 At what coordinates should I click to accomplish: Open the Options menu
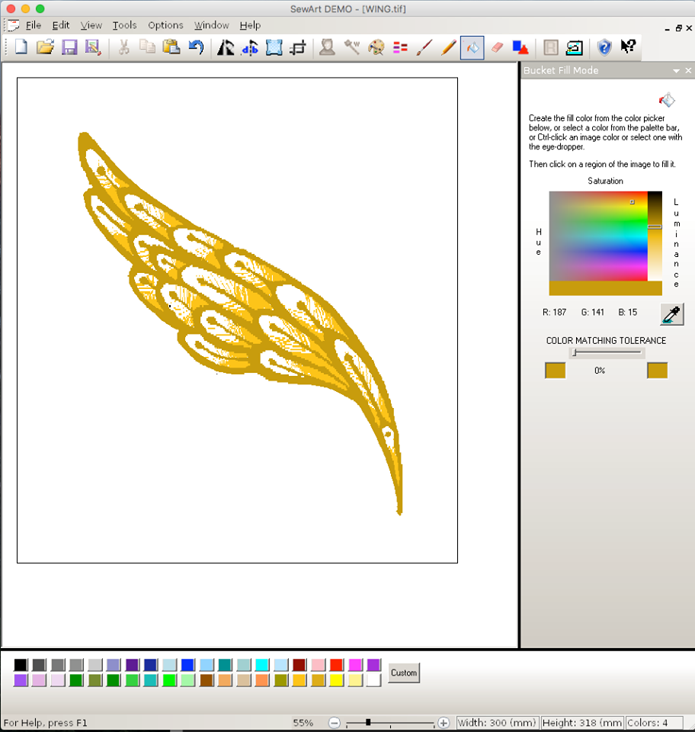(165, 25)
